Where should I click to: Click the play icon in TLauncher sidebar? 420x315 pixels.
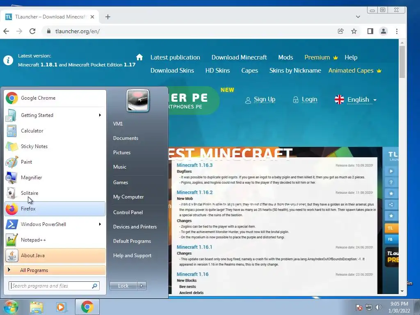[x=391, y=171]
